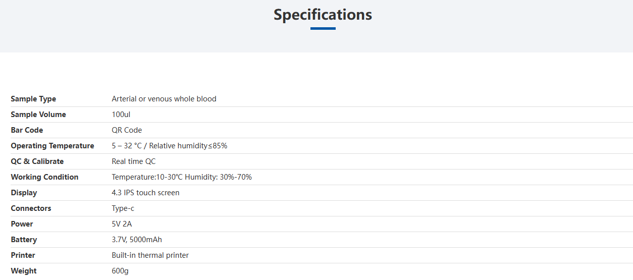Click the Type-c connectors value
This screenshot has height=280, width=633.
point(123,208)
